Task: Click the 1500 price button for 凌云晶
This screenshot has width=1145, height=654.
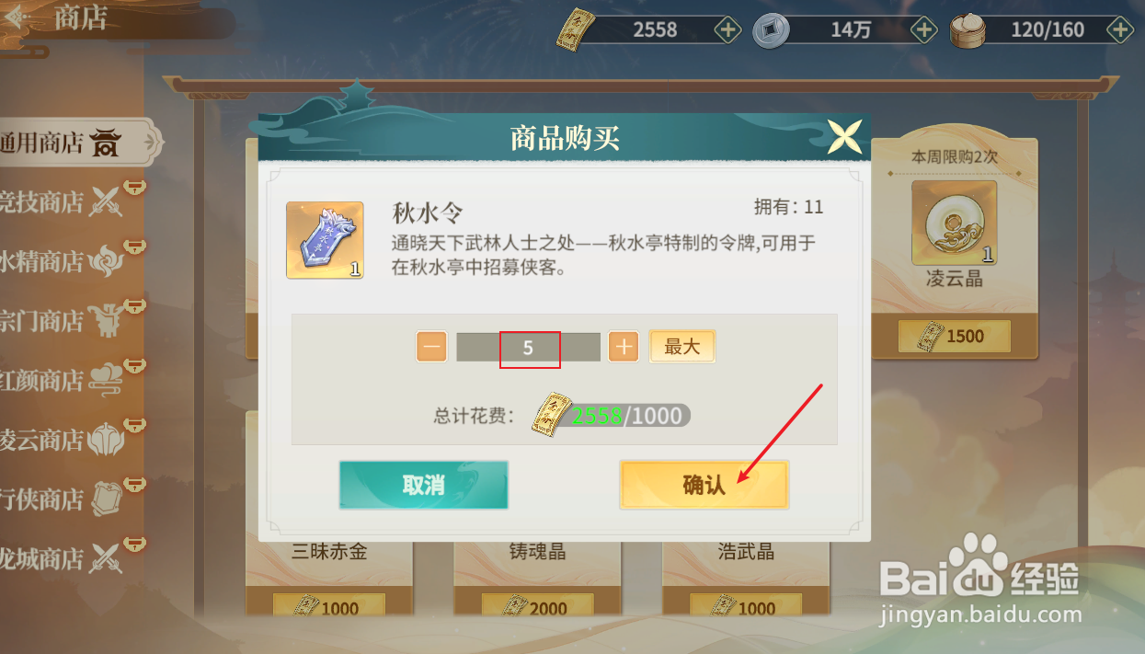Action: [x=954, y=337]
